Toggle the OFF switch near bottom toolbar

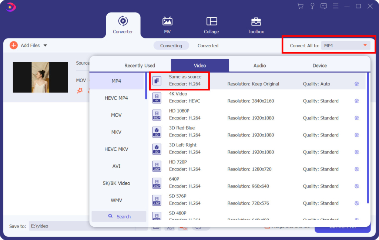click(x=170, y=228)
